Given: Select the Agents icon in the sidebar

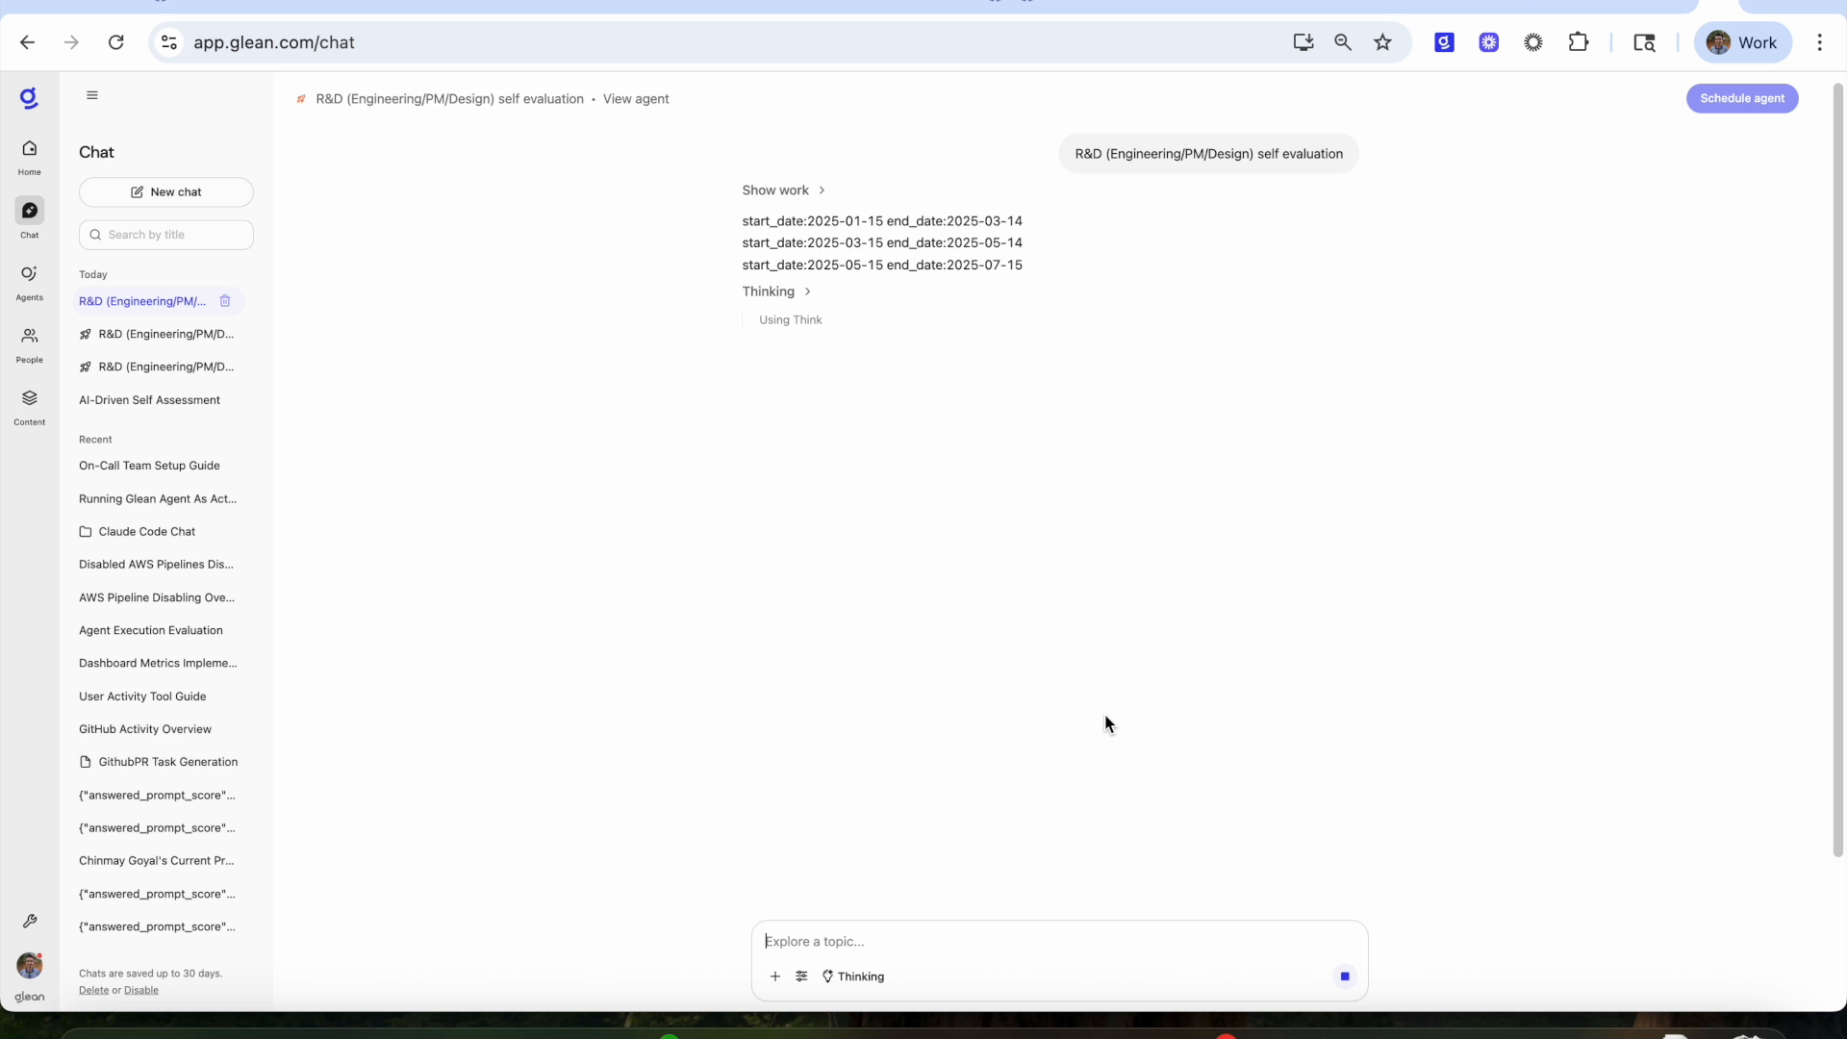Looking at the screenshot, I should point(29,282).
